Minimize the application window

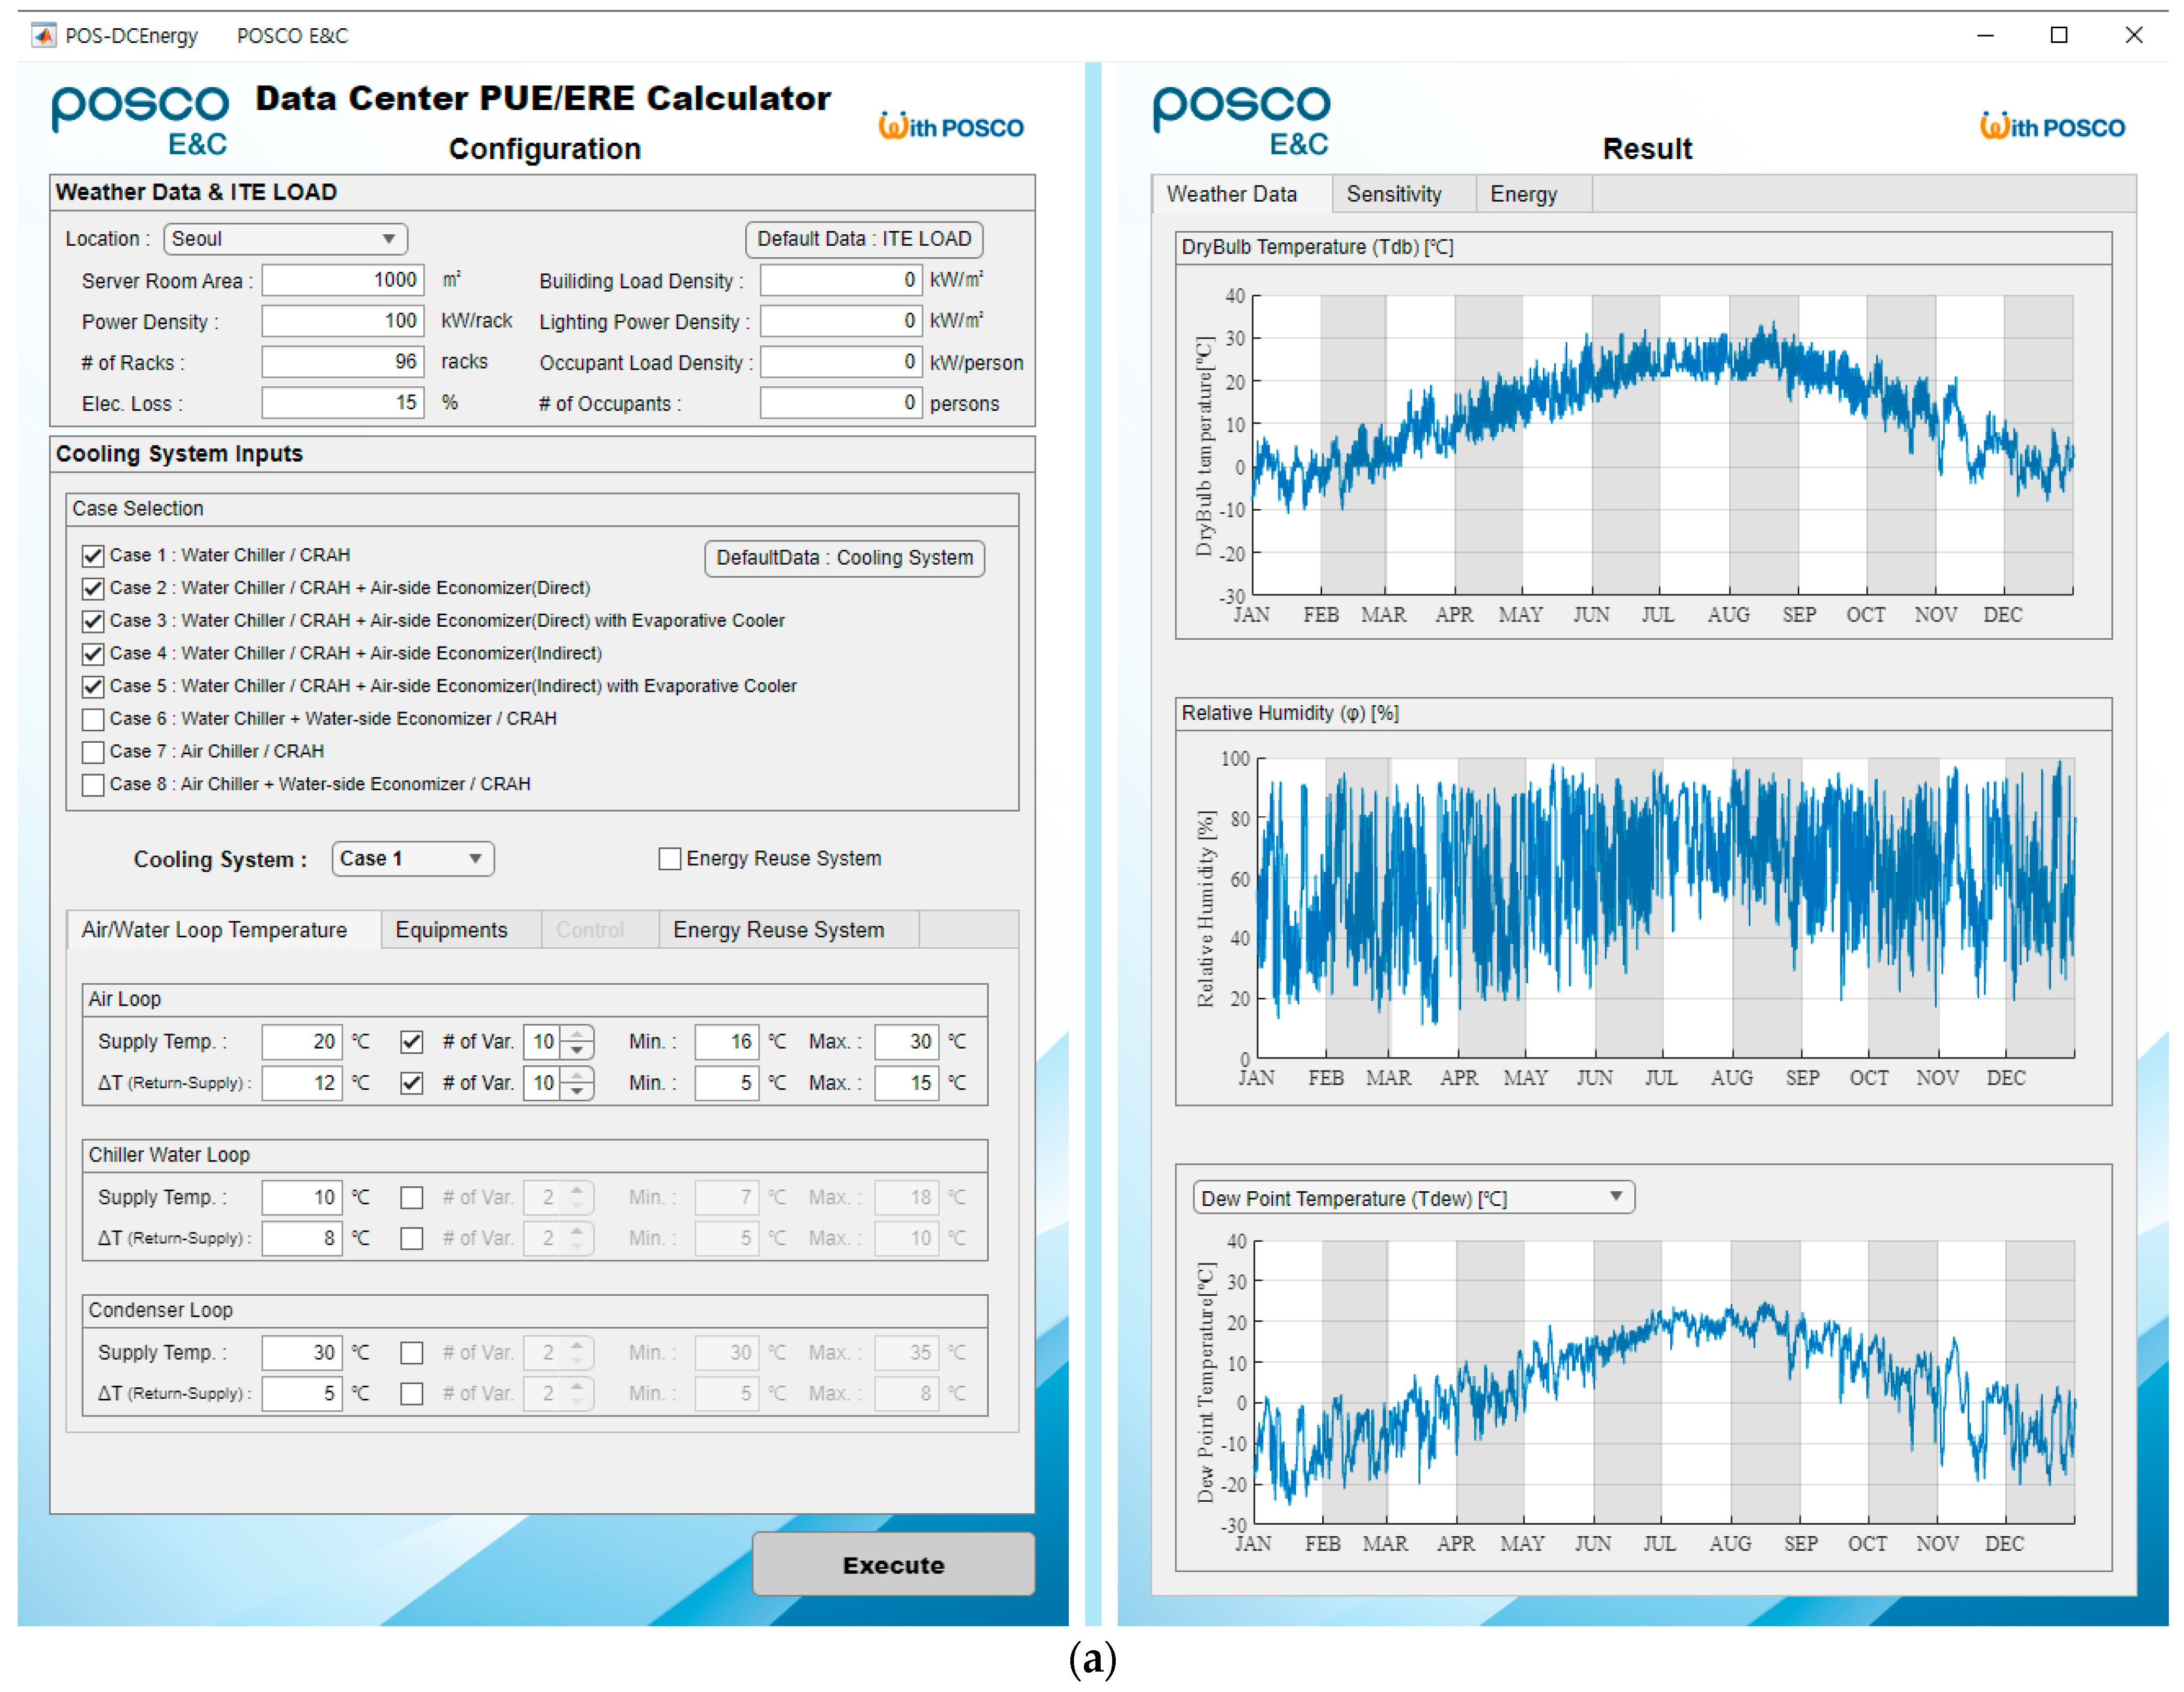coord(1985,36)
